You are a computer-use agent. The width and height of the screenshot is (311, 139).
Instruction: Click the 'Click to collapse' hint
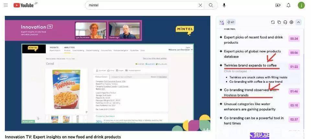point(236,71)
